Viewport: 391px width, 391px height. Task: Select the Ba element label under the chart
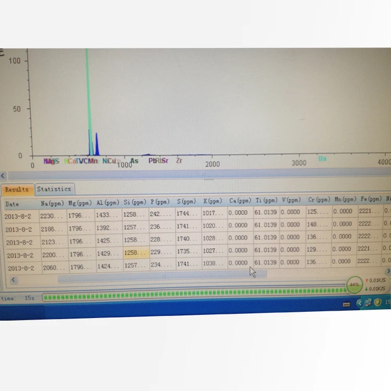322,158
